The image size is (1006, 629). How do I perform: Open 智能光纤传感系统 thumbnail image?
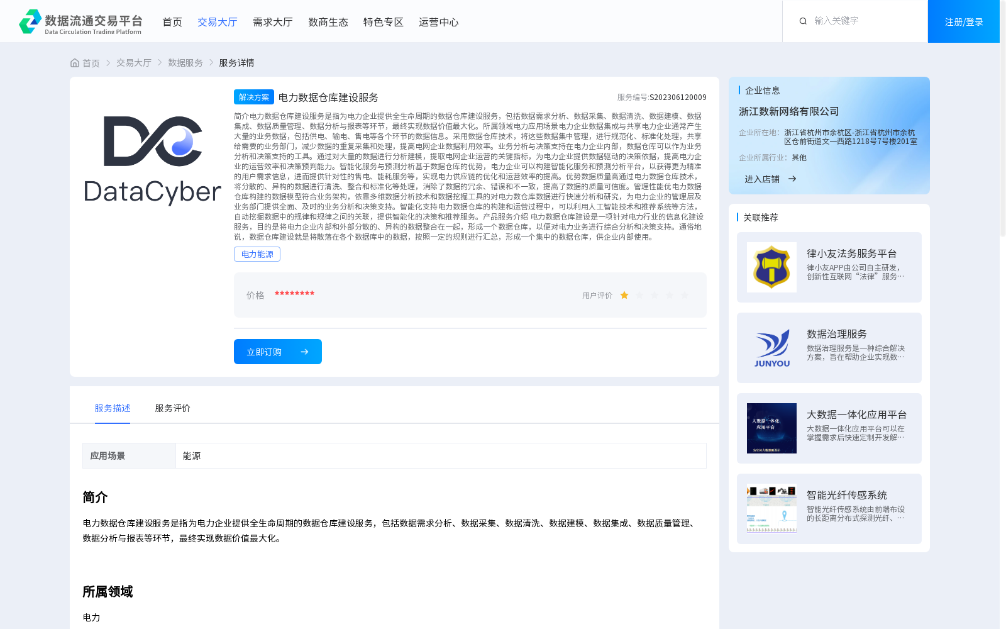click(771, 509)
